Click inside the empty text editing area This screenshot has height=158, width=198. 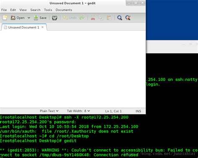pos(73,69)
